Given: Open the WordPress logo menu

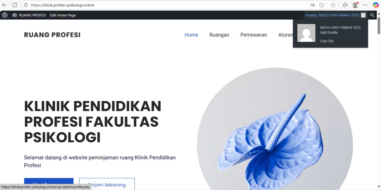Looking at the screenshot, I should click(5, 15).
